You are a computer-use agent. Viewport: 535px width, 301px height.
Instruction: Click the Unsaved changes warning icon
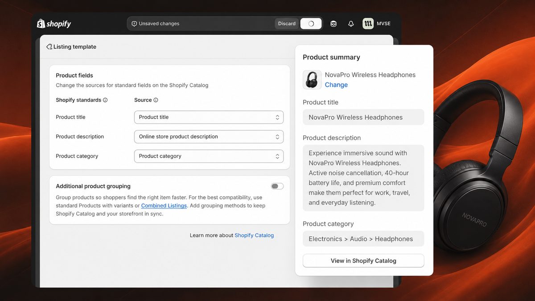(134, 24)
